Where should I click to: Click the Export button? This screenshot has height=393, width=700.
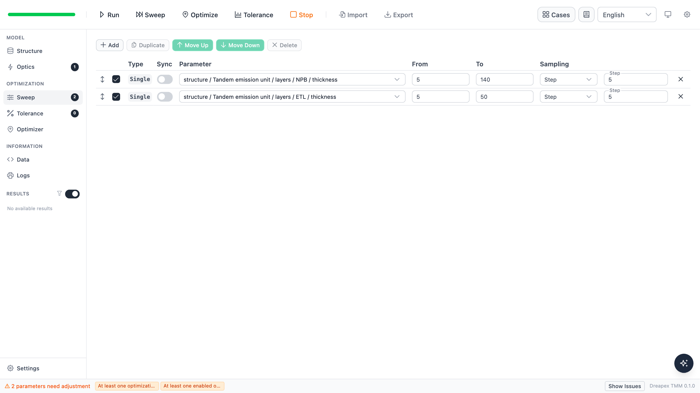(x=399, y=15)
